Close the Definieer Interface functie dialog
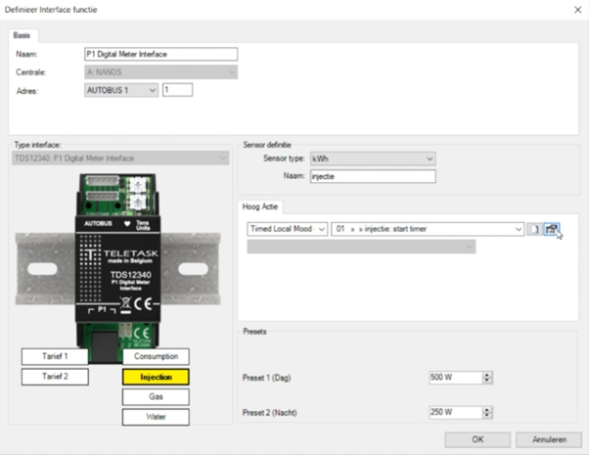This screenshot has width=589, height=455. (577, 10)
